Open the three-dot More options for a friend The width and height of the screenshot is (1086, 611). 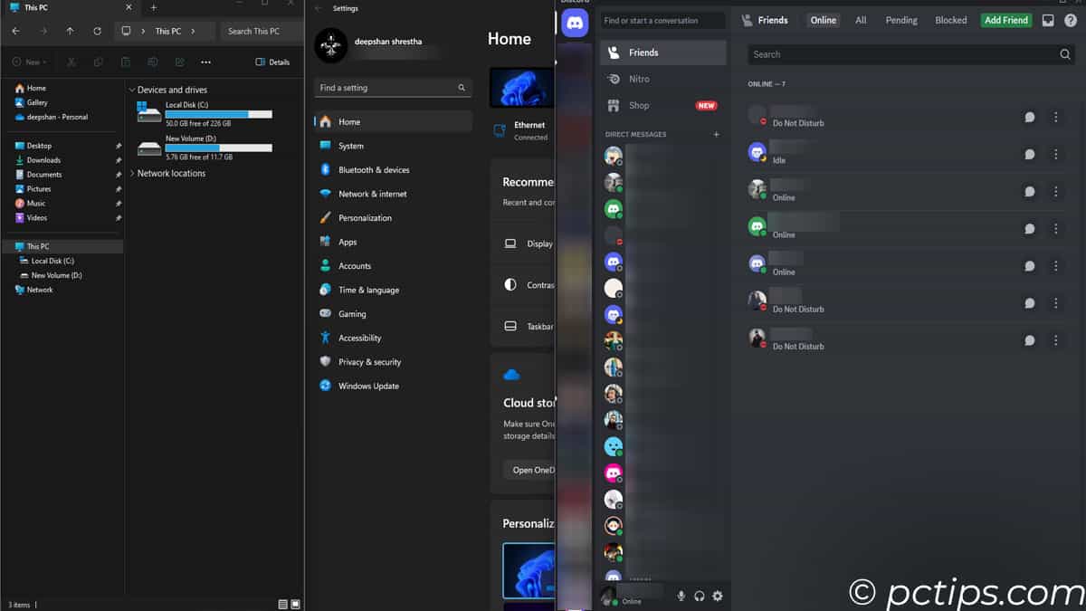pyautogui.click(x=1055, y=117)
